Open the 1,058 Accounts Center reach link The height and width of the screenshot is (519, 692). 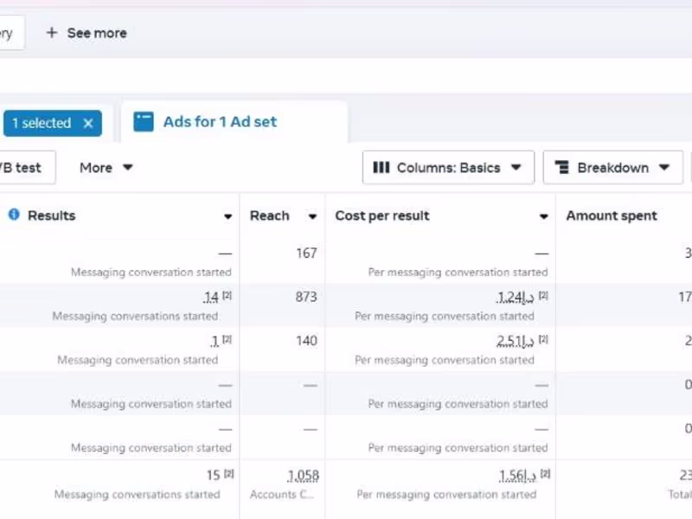[x=304, y=475]
